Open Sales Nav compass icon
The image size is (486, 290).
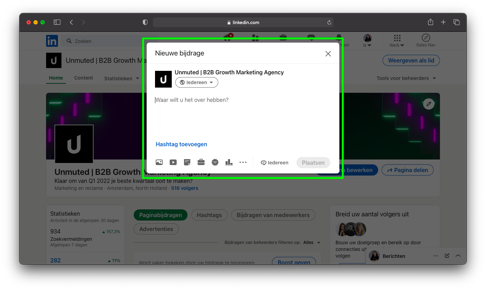click(426, 41)
